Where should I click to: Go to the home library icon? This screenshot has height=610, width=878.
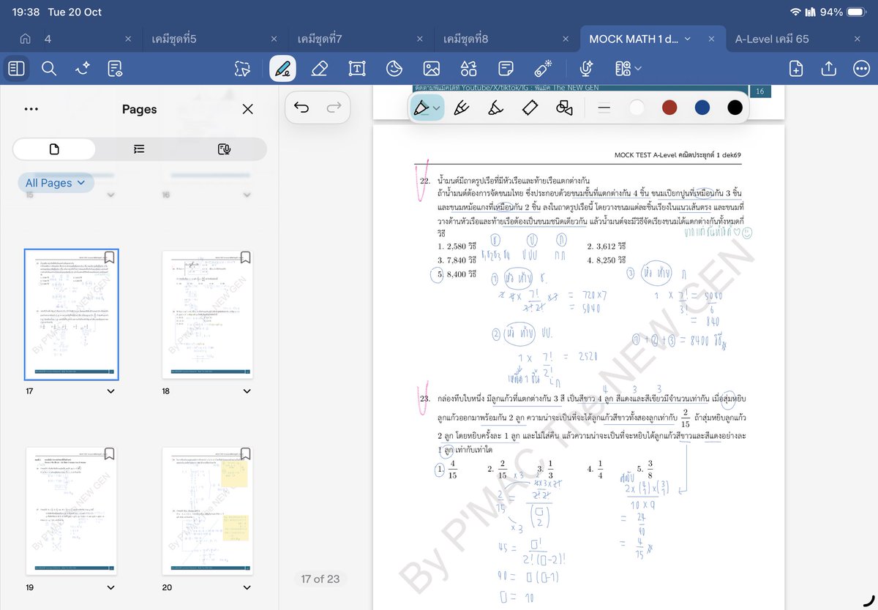pos(26,39)
